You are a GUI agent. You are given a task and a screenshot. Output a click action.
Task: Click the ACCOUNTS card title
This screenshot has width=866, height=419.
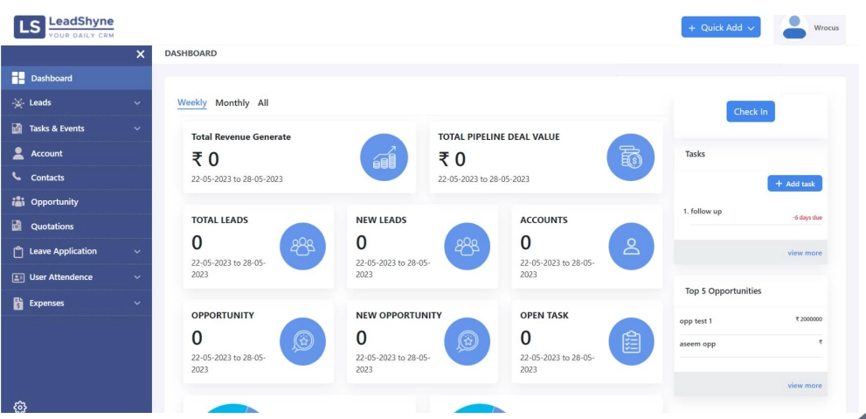[544, 220]
